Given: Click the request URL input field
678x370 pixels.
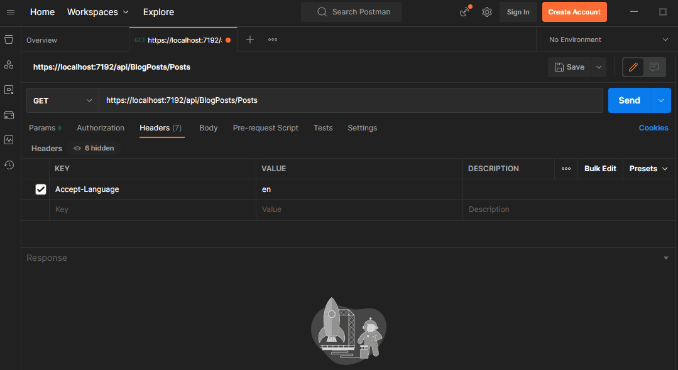Looking at the screenshot, I should [x=351, y=100].
